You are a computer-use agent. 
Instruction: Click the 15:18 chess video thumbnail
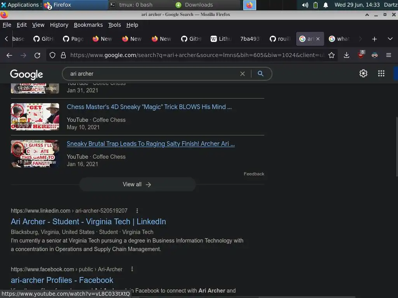(35, 116)
